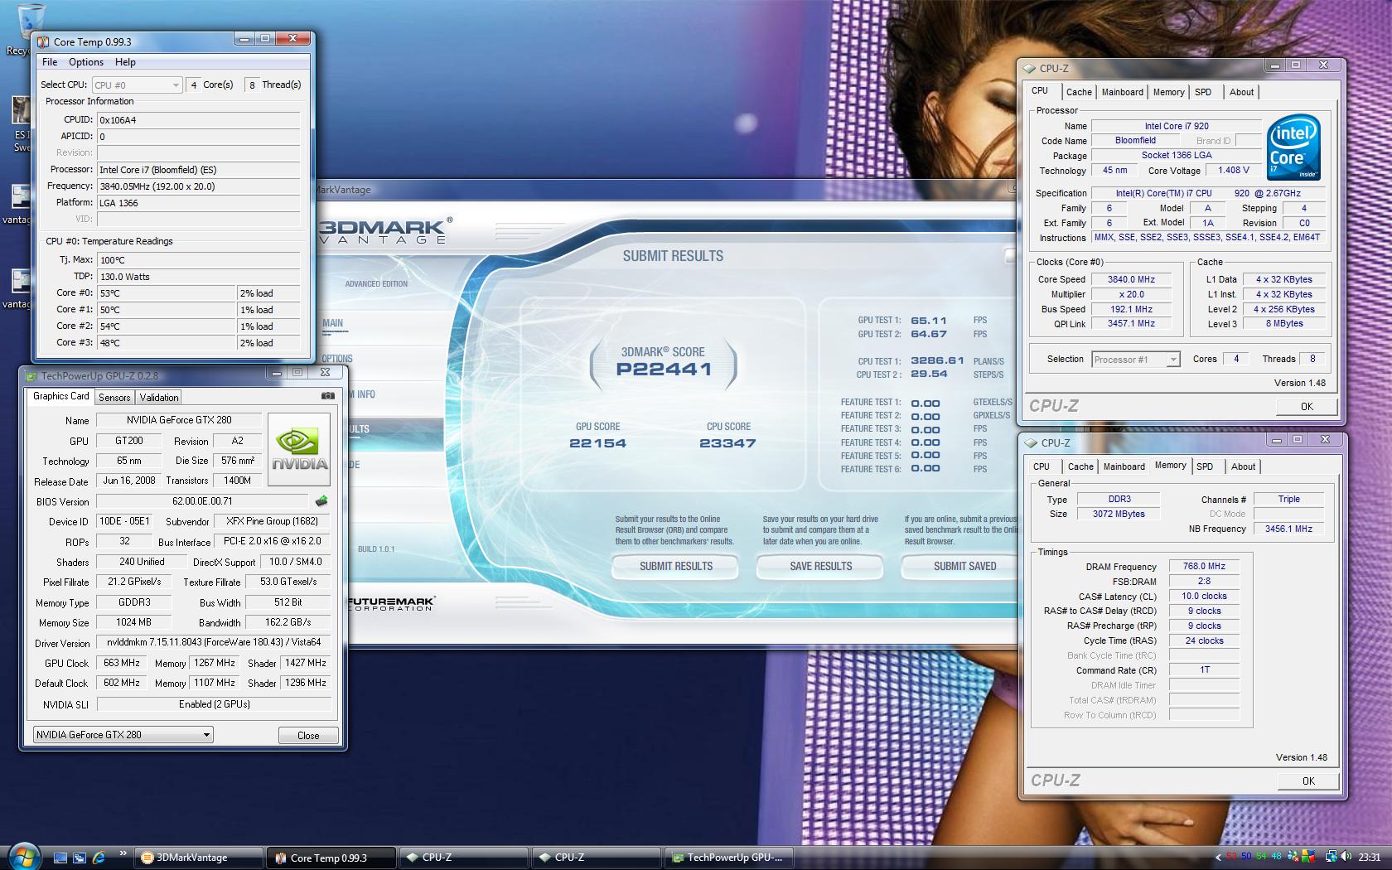Open Core Temp Options menu
This screenshot has height=870, width=1392.
tap(86, 62)
